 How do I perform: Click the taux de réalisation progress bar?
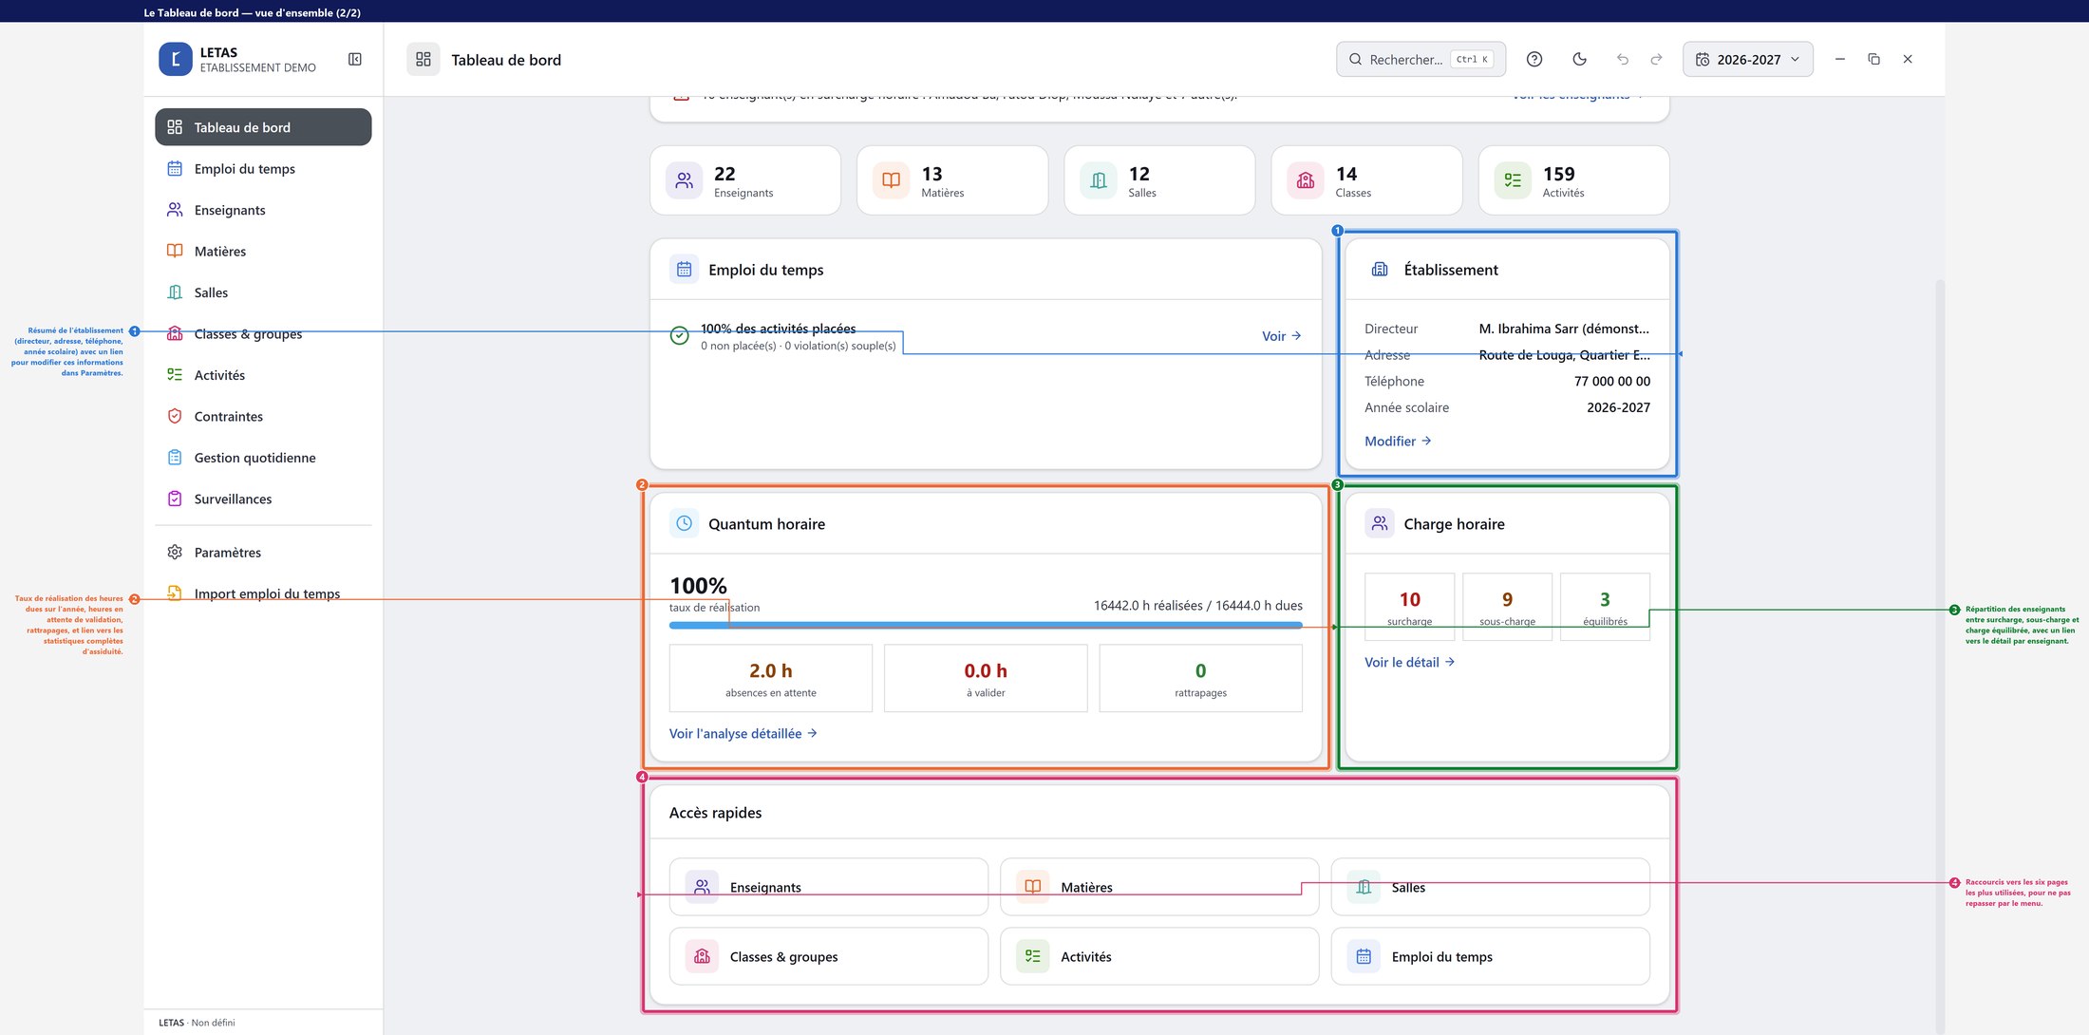(986, 625)
